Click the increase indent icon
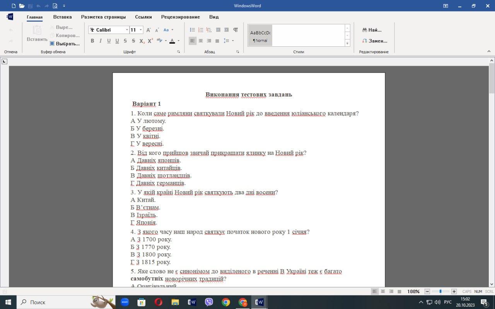 point(226,30)
